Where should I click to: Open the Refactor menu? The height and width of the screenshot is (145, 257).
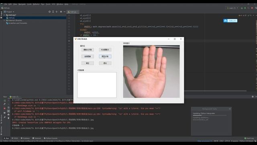pyautogui.click(x=36, y=4)
